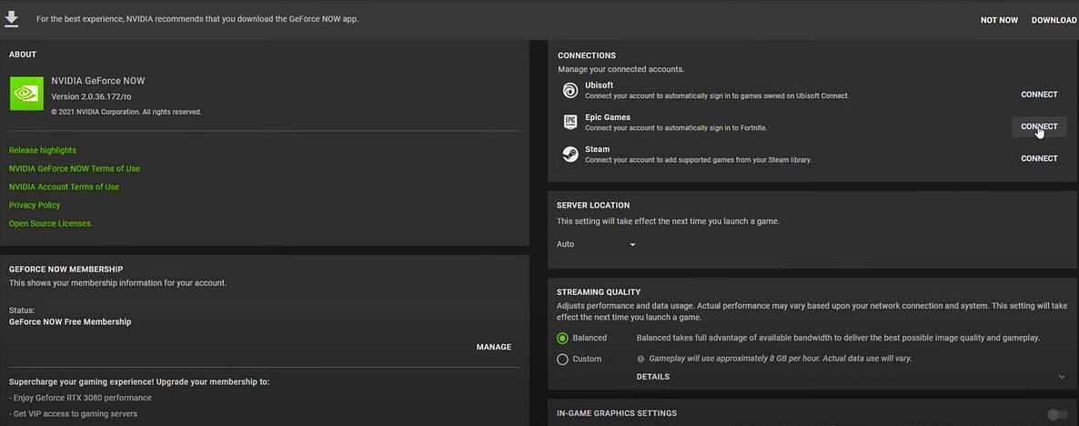
Task: Select the Custom streaming quality option
Action: click(562, 359)
